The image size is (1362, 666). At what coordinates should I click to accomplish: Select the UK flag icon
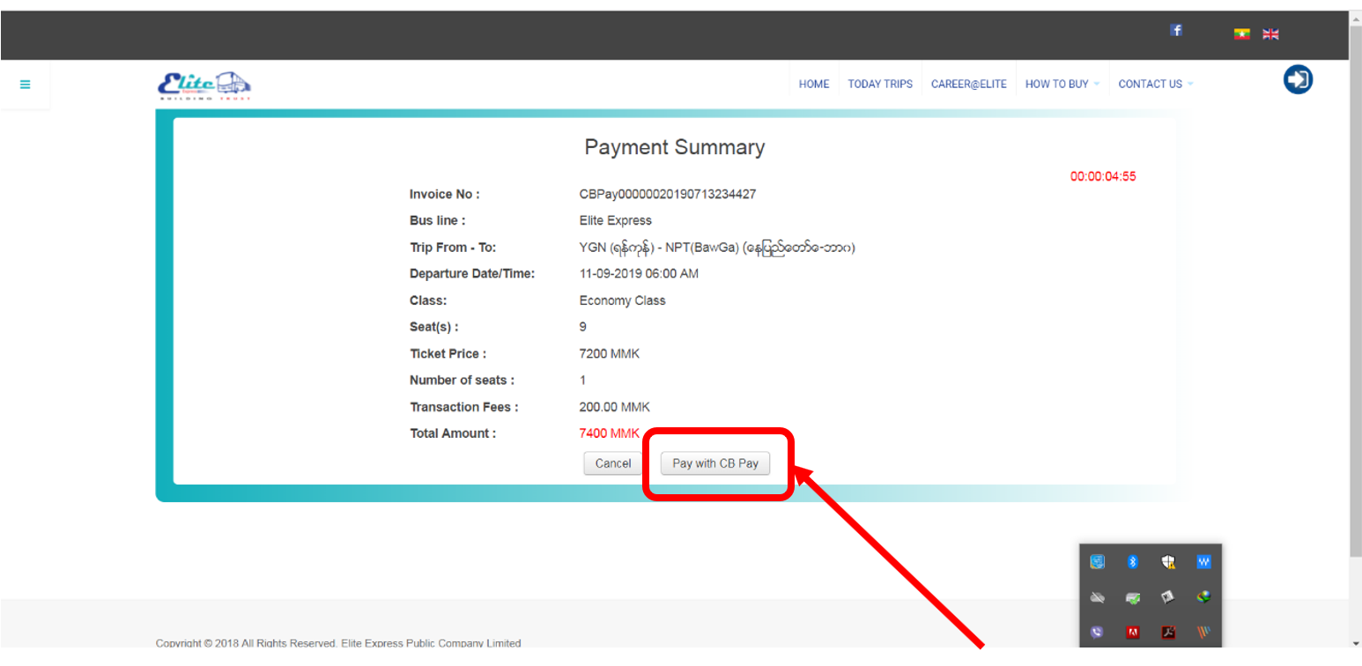click(1270, 33)
